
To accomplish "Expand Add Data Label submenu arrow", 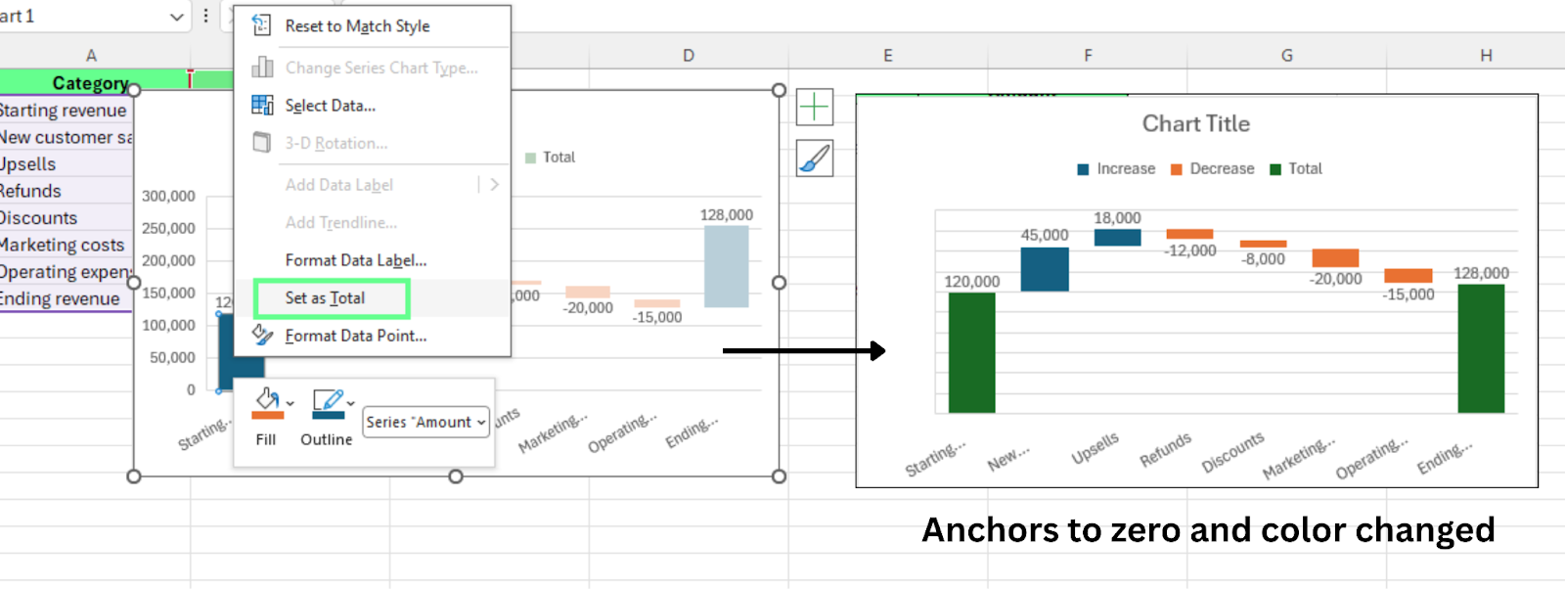I will point(494,184).
